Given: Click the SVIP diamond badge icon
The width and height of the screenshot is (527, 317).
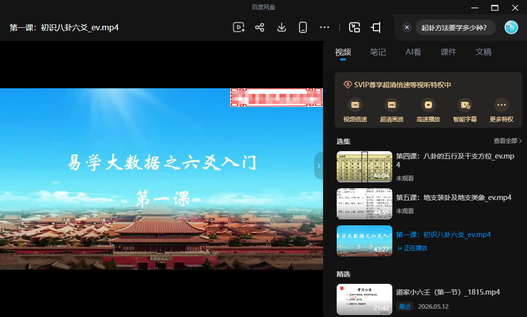Looking at the screenshot, I should [347, 85].
